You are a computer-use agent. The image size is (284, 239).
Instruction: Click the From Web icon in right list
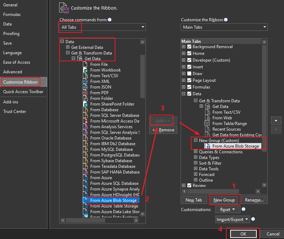pos(208,118)
